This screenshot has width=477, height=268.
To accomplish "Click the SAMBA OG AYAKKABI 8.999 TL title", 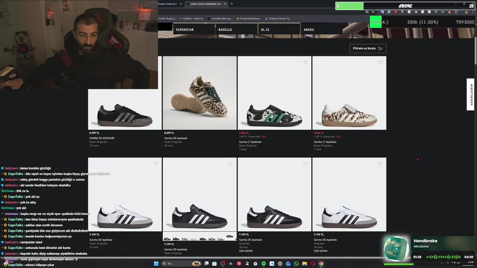I will 102,138.
